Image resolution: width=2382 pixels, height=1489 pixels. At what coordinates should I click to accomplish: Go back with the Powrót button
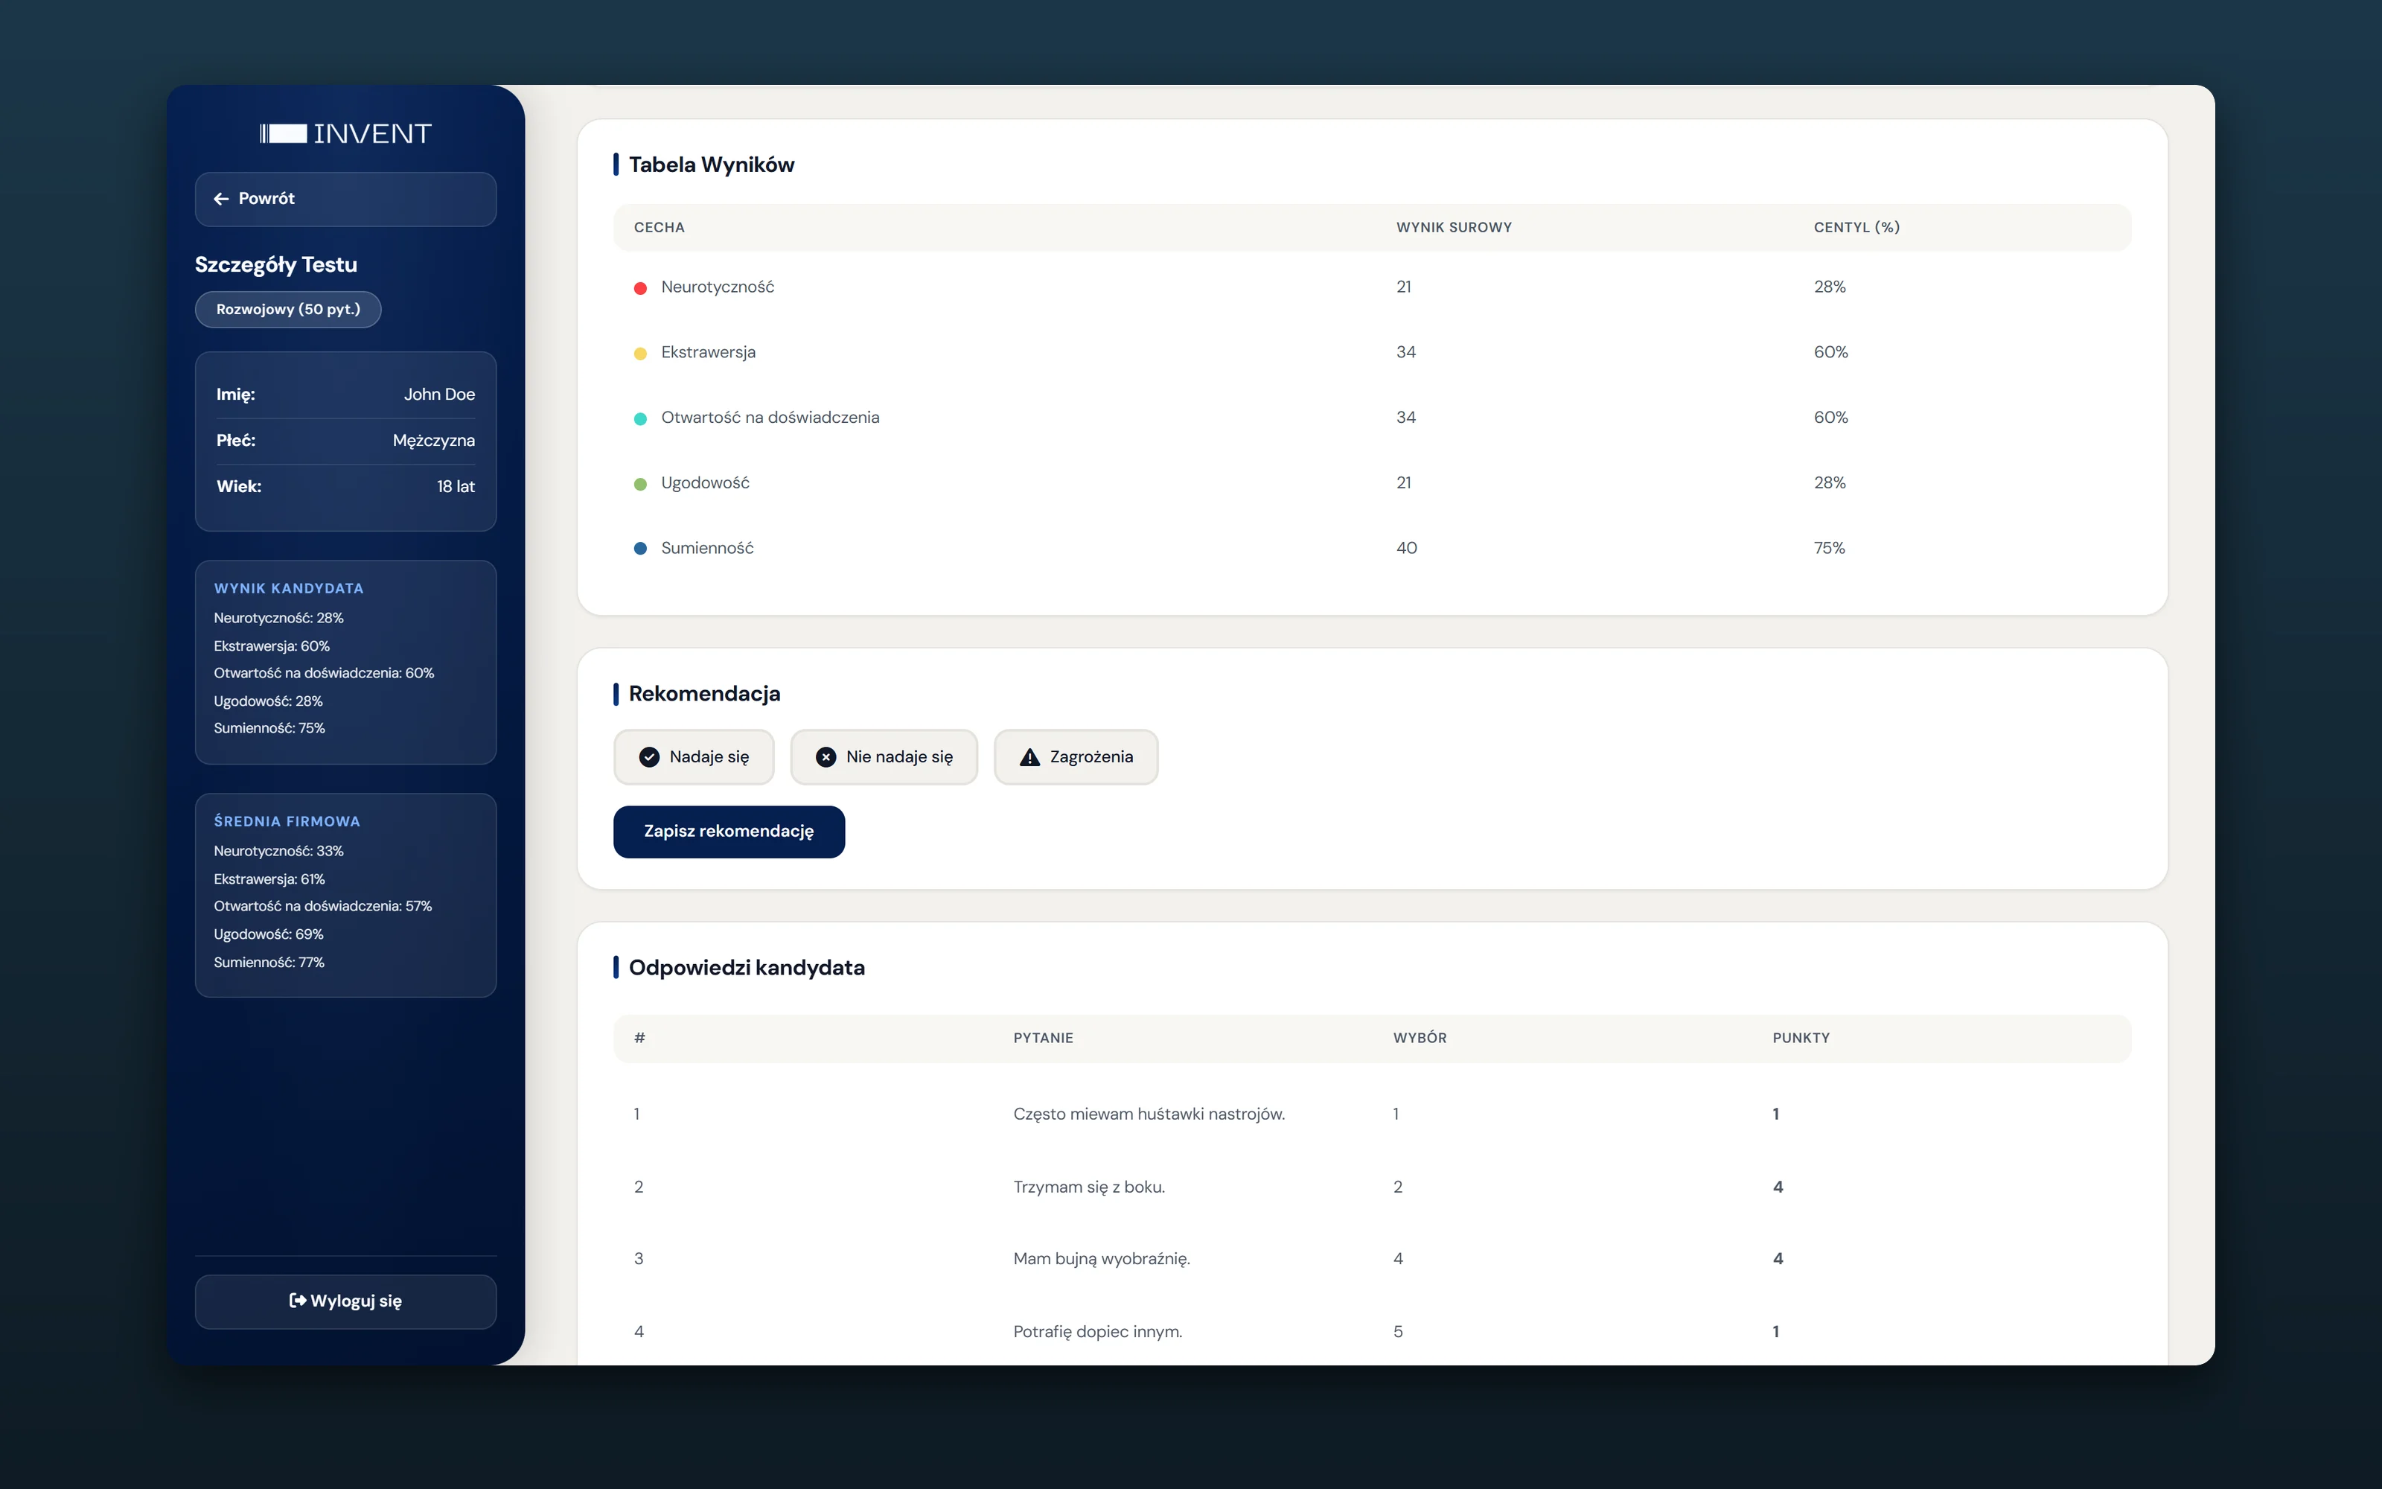[x=345, y=199]
